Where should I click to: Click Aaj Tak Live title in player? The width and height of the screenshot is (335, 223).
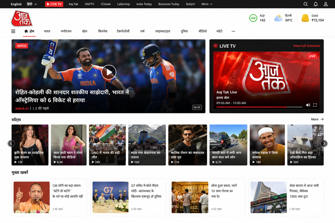[x=227, y=92]
